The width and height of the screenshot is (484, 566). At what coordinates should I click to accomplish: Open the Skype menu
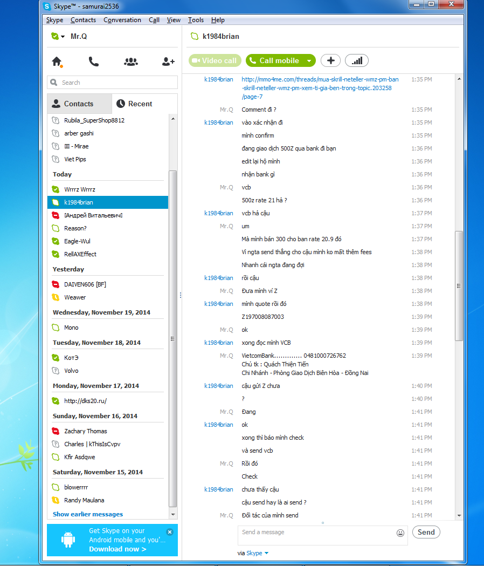tap(54, 20)
